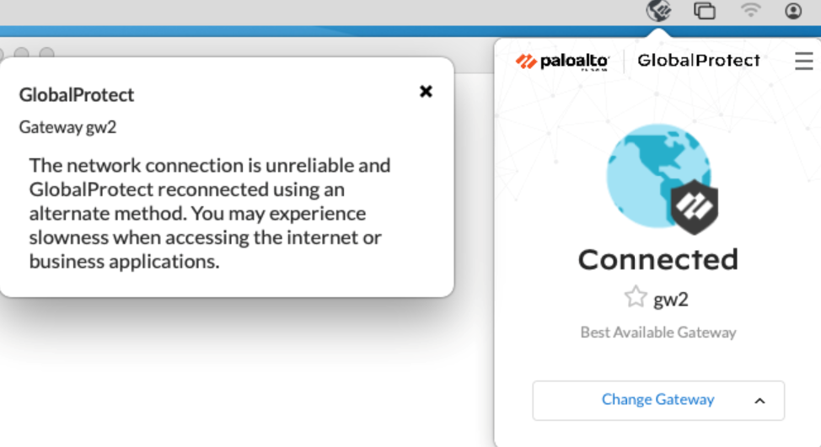Click the "Gateway gw2" notification subtitle
This screenshot has width=821, height=447.
click(x=67, y=127)
